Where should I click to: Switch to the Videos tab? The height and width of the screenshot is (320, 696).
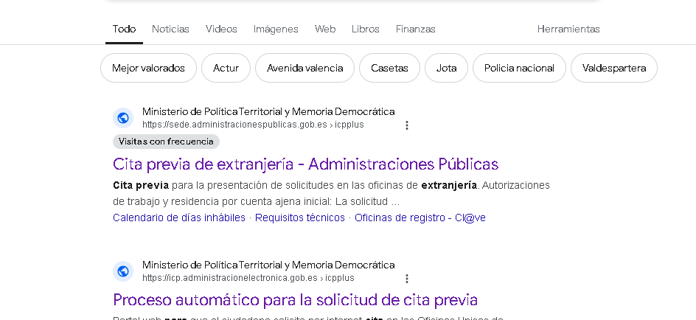[x=221, y=29]
